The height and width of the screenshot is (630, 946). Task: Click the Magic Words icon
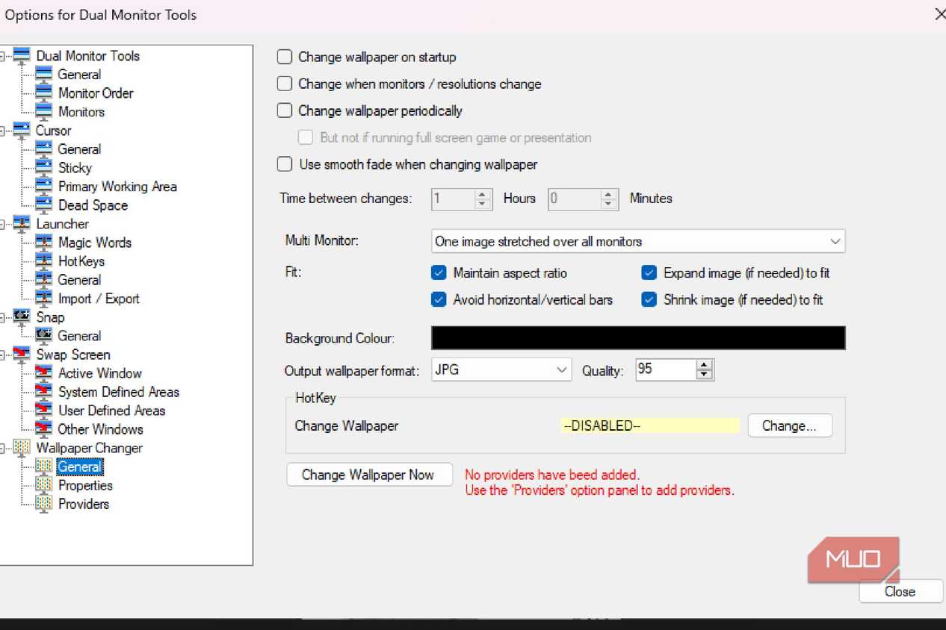click(x=44, y=242)
